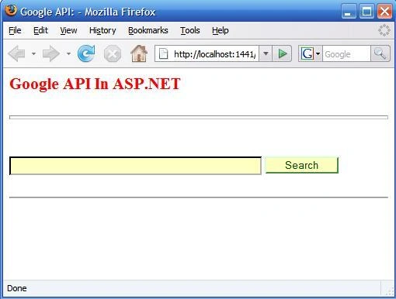
Task: Click the Forward navigation arrow
Action: point(51,53)
